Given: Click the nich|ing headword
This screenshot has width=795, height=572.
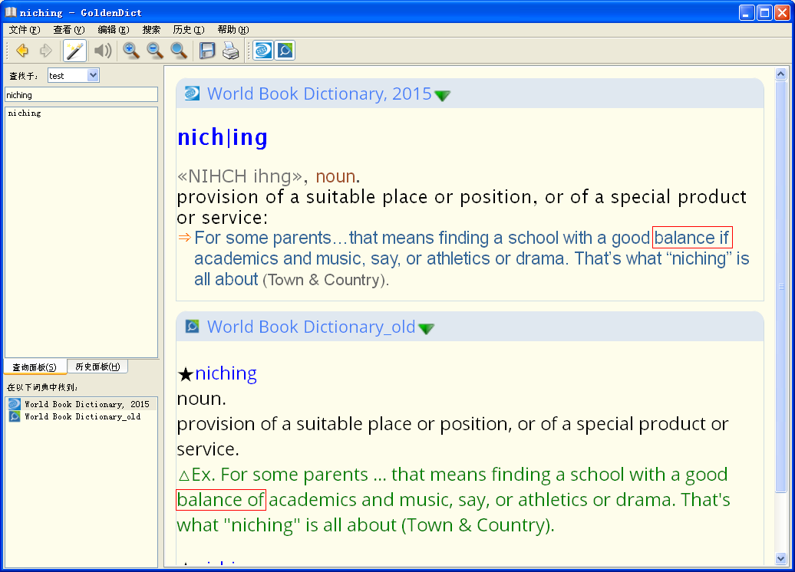Looking at the screenshot, I should point(223,137).
